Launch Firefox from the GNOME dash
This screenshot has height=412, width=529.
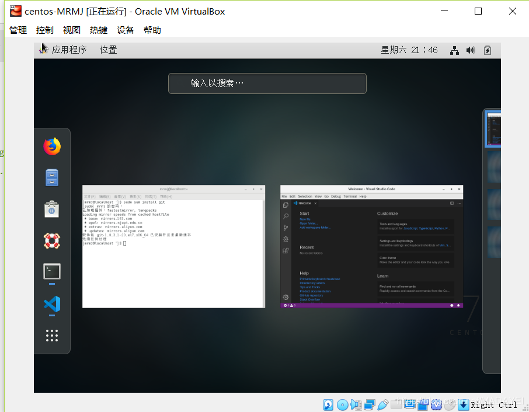pos(52,146)
